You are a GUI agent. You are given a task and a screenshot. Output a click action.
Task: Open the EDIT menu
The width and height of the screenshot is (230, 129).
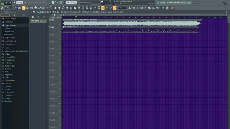pos(161,3)
